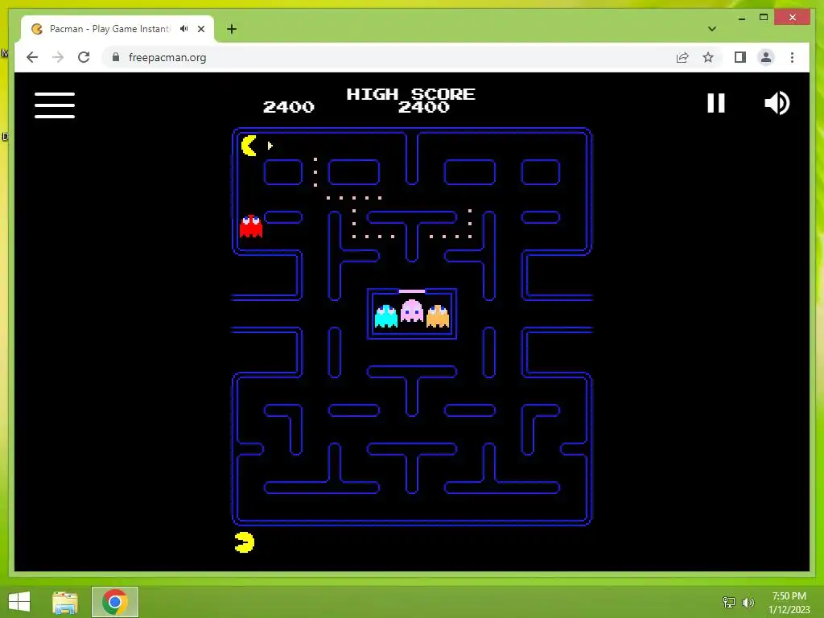
Task: Reload the freepacman.org page
Action: (84, 57)
